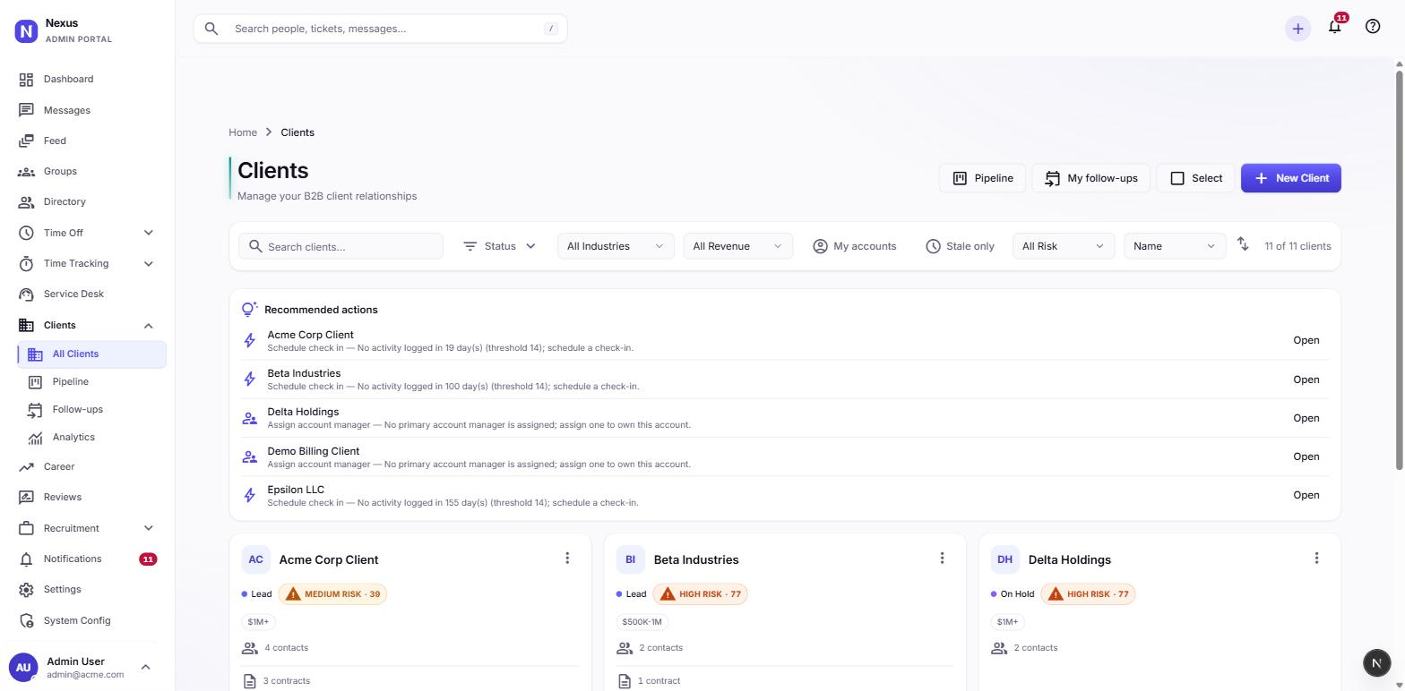Click Beta Industries HIGH RISK badge
This screenshot has width=1405, height=691.
(701, 594)
